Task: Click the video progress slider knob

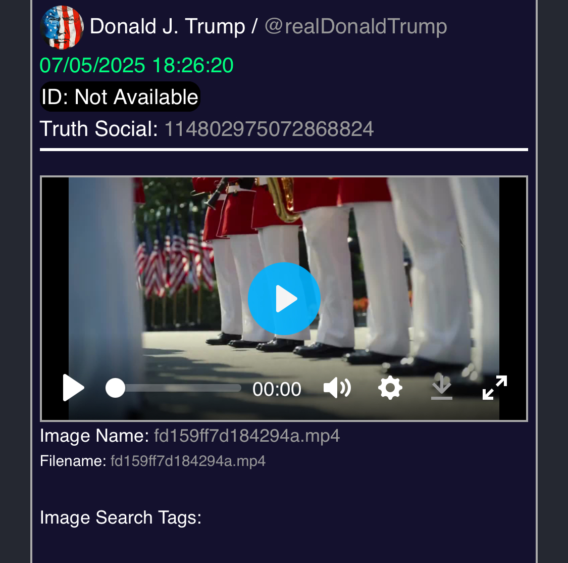Action: (x=115, y=388)
